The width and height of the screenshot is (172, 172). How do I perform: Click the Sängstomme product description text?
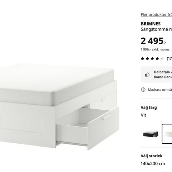click(156, 29)
